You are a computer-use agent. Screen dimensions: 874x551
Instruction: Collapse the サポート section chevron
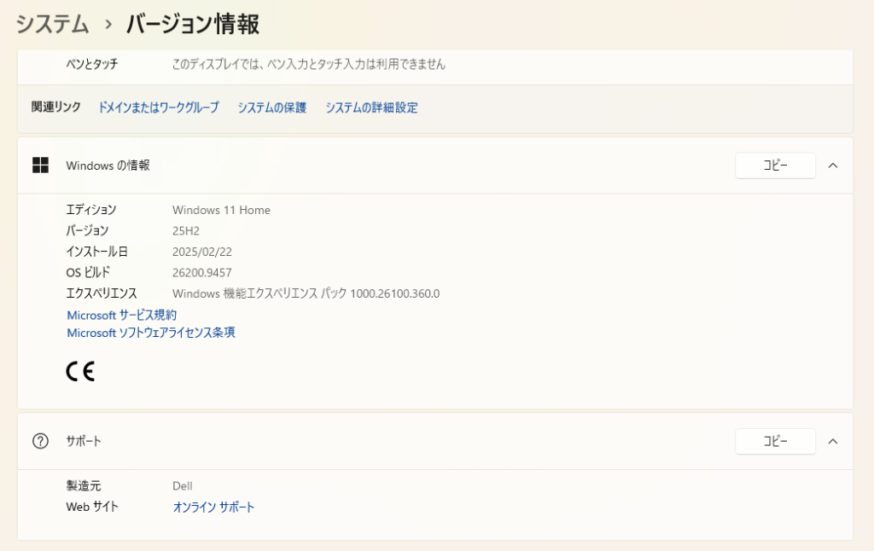click(833, 441)
